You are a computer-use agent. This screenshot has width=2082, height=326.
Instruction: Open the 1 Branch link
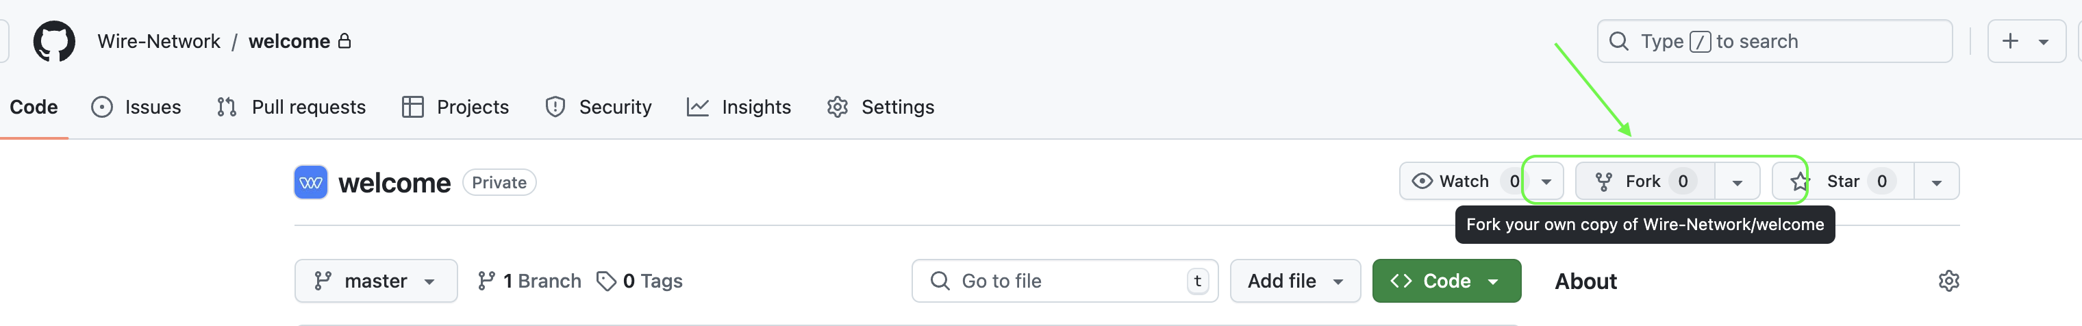click(x=529, y=281)
